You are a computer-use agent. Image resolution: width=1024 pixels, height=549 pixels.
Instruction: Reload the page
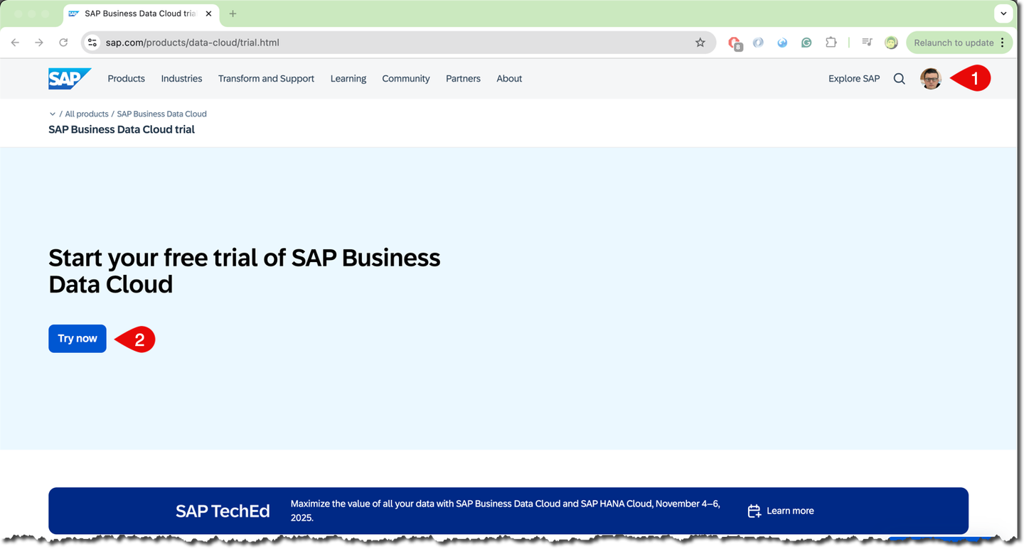tap(63, 43)
